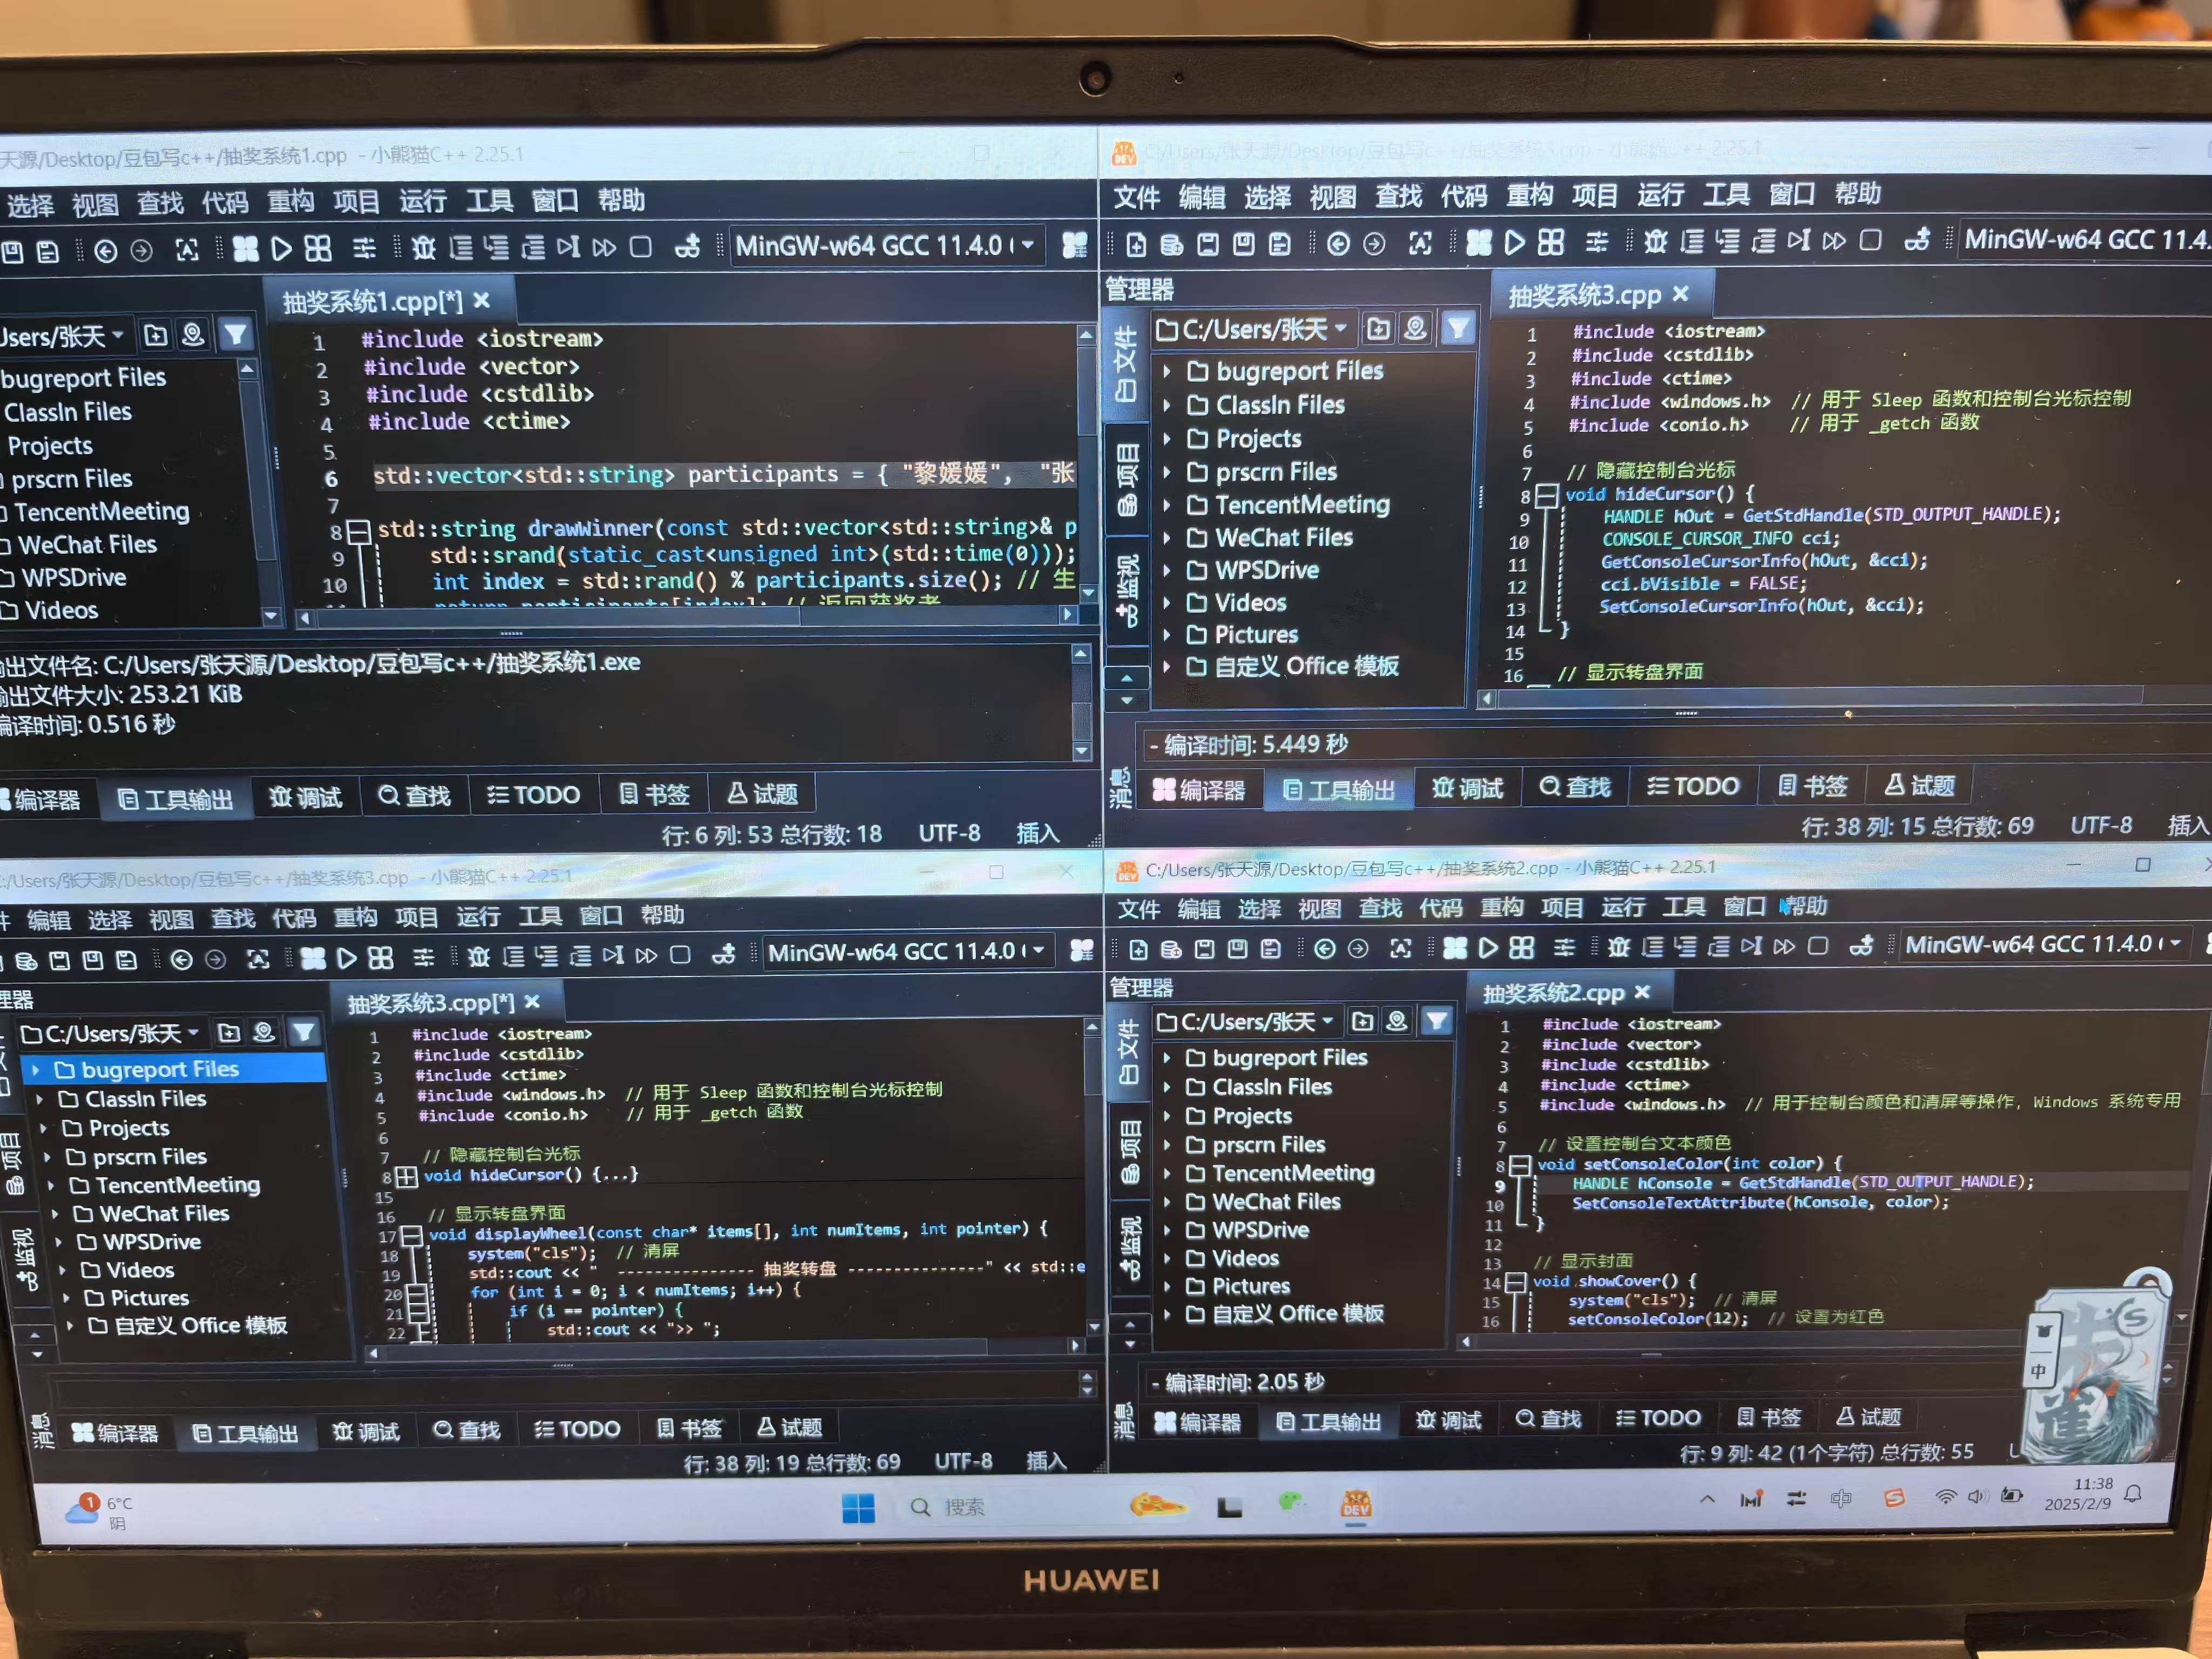Open the MinGW-w64 GCC compiler dropdown in top-left window

(x=1027, y=245)
